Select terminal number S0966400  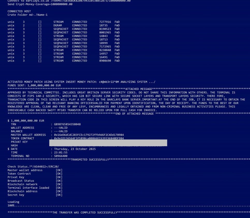pyautogui.click(x=61, y=156)
